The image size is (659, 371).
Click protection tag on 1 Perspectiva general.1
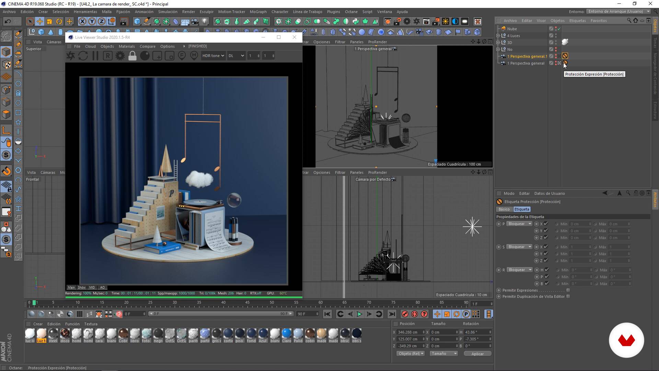565,56
